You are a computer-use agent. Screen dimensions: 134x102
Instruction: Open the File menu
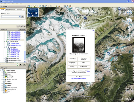[x=2, y=4]
